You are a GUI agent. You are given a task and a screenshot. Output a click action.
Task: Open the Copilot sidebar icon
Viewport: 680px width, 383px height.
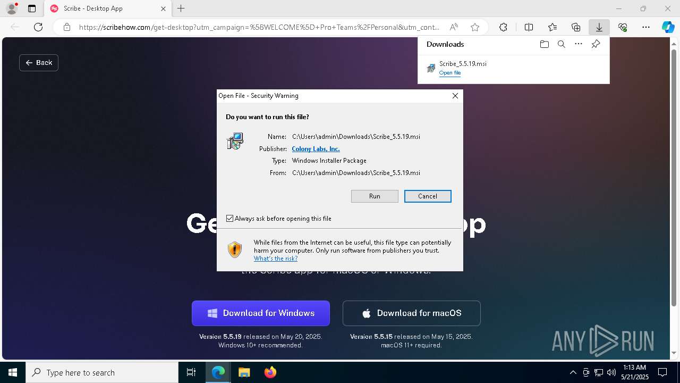coord(668,27)
